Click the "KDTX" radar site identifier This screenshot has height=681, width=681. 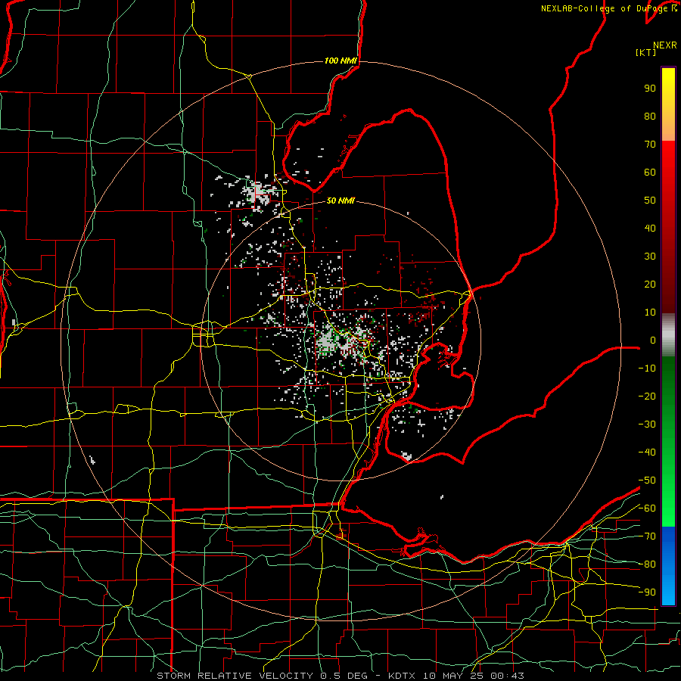pos(402,676)
